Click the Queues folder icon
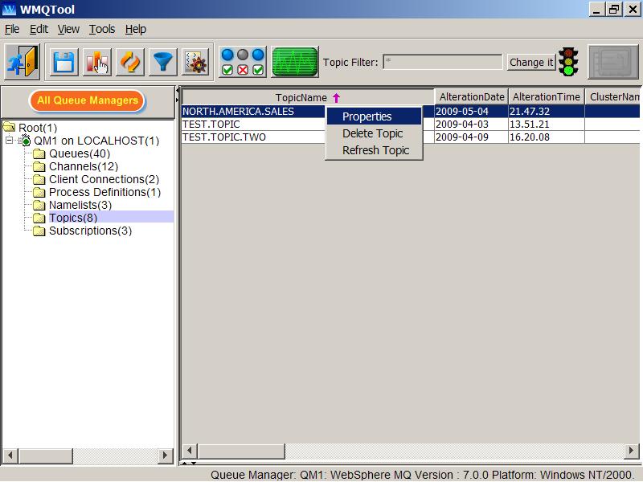 pos(39,153)
